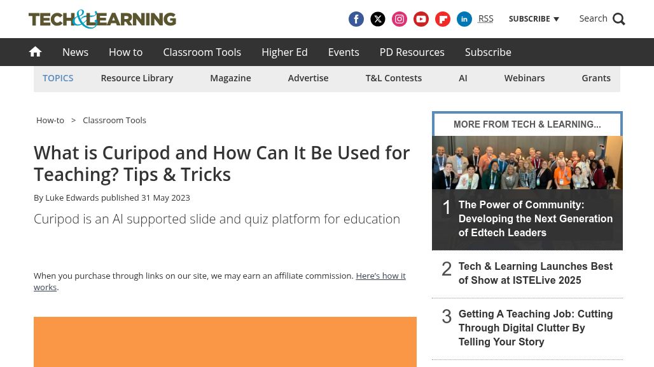Click the TOPICS label
Image resolution: width=654 pixels, height=367 pixels.
(x=58, y=78)
